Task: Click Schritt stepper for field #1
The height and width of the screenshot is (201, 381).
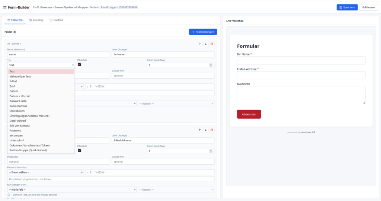Action: coord(211,65)
